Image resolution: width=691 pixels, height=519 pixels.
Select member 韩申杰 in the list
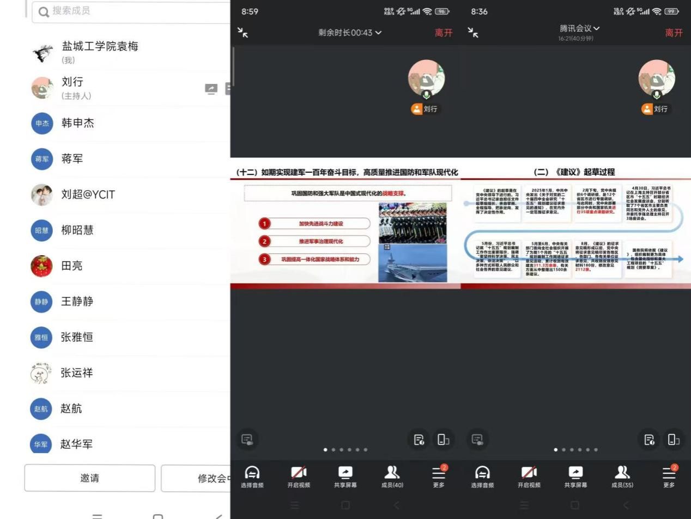coord(77,123)
